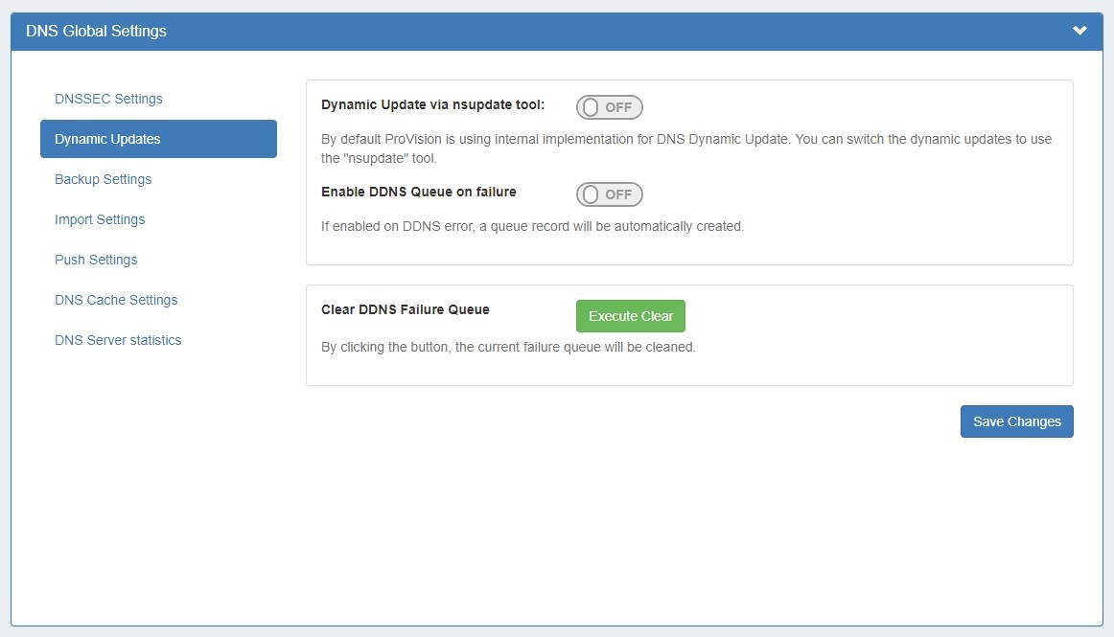The height and width of the screenshot is (637, 1114).
Task: Enable Dynamic Update via nsupdate toggle
Action: tap(609, 107)
